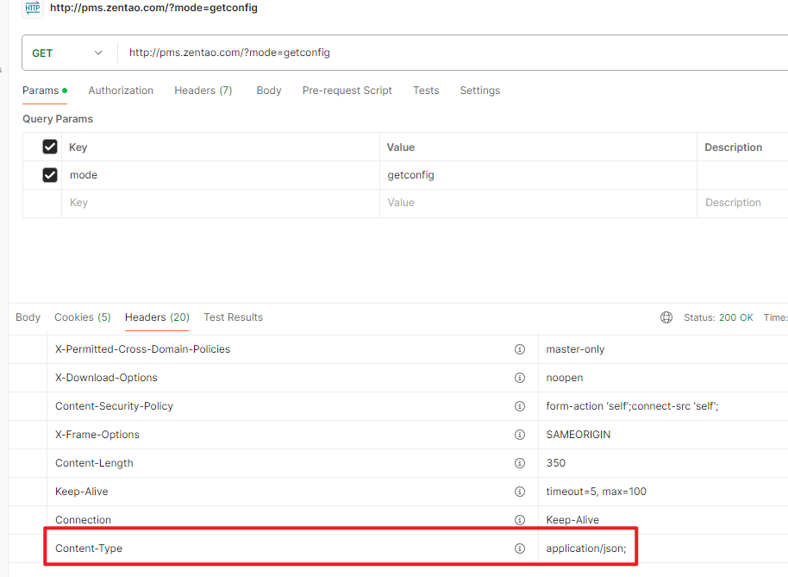Viewport: 788px width, 577px height.
Task: Click info icon for Content-Type header
Action: click(520, 549)
